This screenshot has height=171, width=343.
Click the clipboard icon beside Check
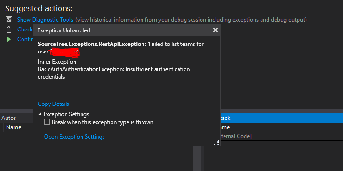coord(9,30)
